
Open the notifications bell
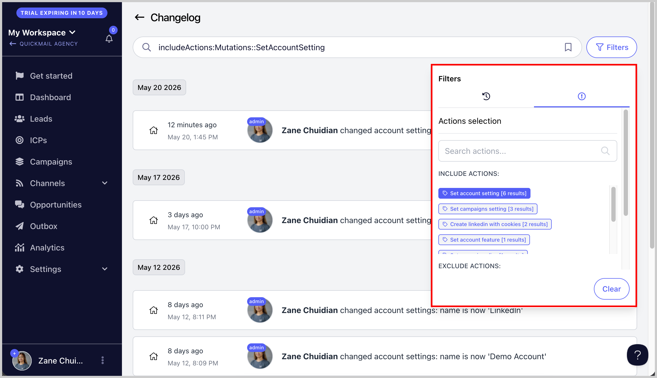[x=109, y=39]
